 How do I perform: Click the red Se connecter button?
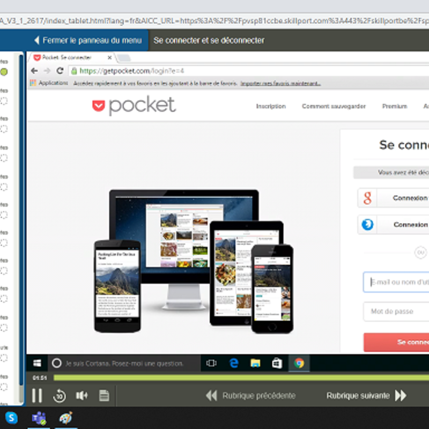point(396,342)
